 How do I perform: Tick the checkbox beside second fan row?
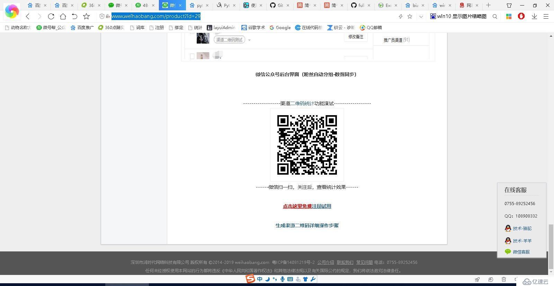tap(192, 56)
